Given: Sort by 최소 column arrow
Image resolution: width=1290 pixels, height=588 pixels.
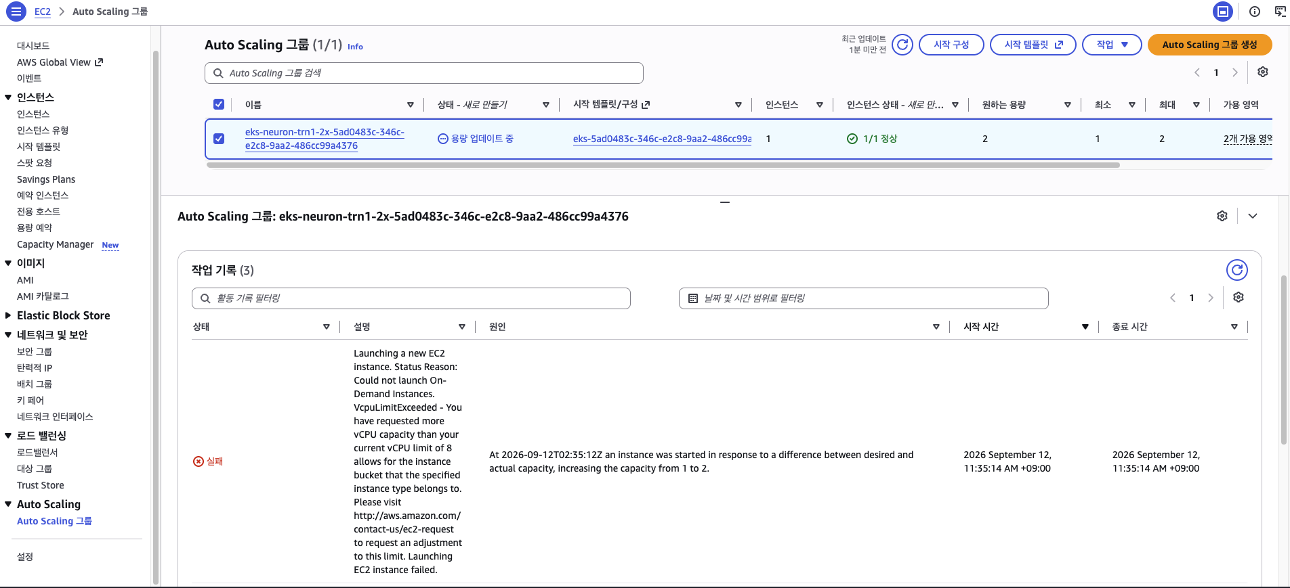Looking at the screenshot, I should pos(1132,105).
